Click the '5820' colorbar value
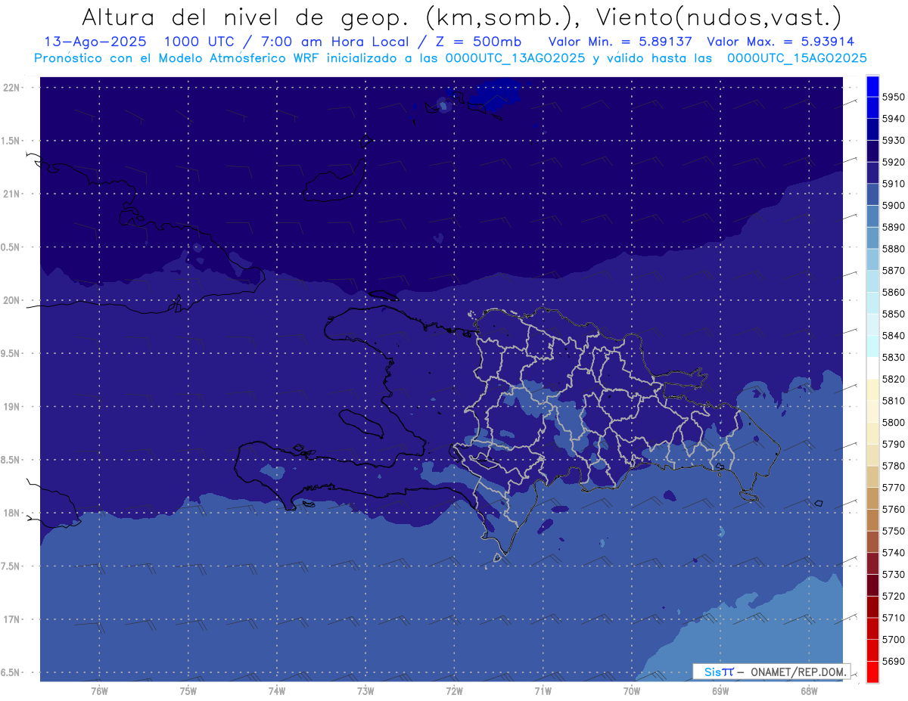The width and height of the screenshot is (908, 701). pos(894,379)
